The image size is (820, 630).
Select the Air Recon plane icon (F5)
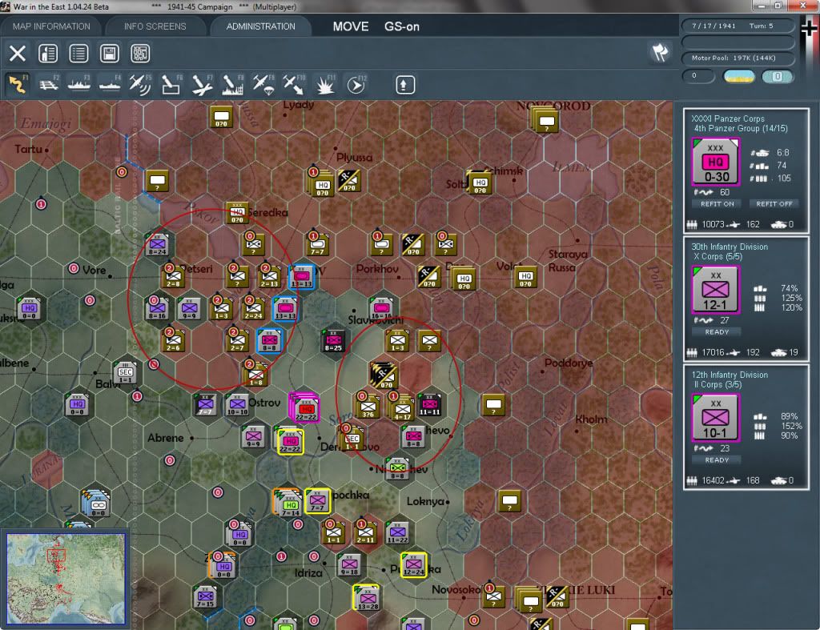[140, 84]
